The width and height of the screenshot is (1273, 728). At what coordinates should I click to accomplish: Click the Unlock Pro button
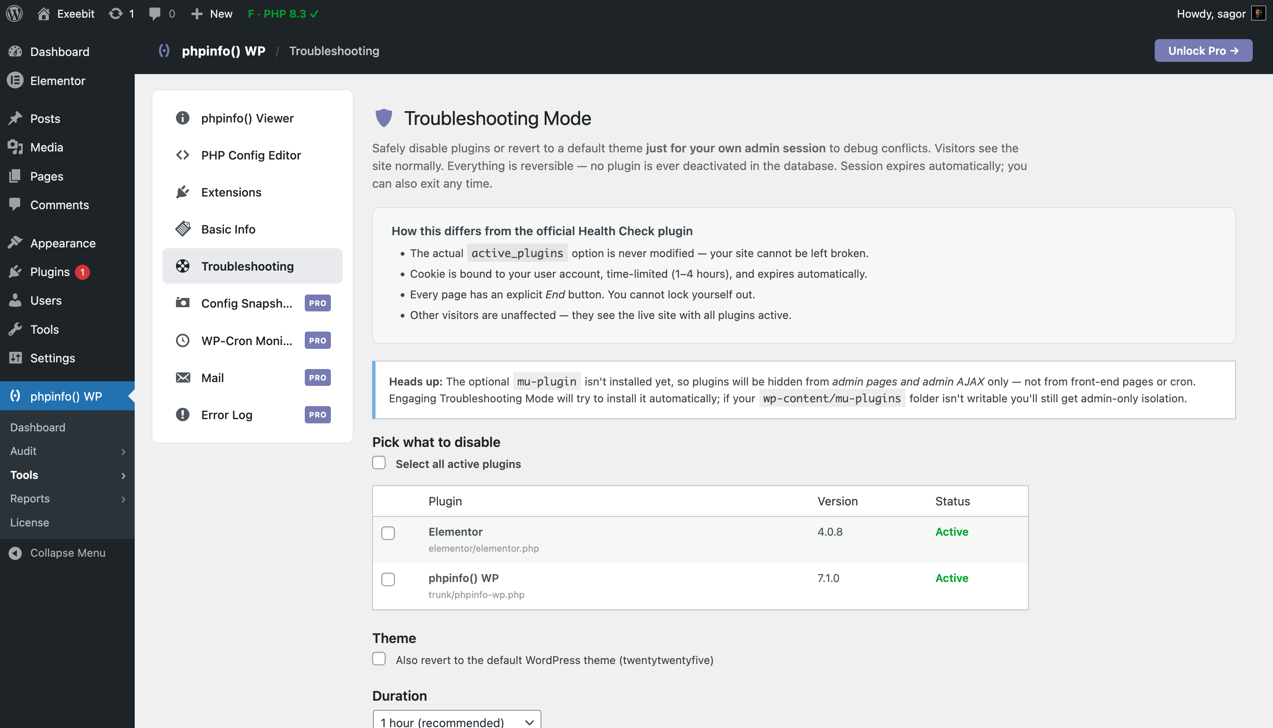(x=1203, y=50)
